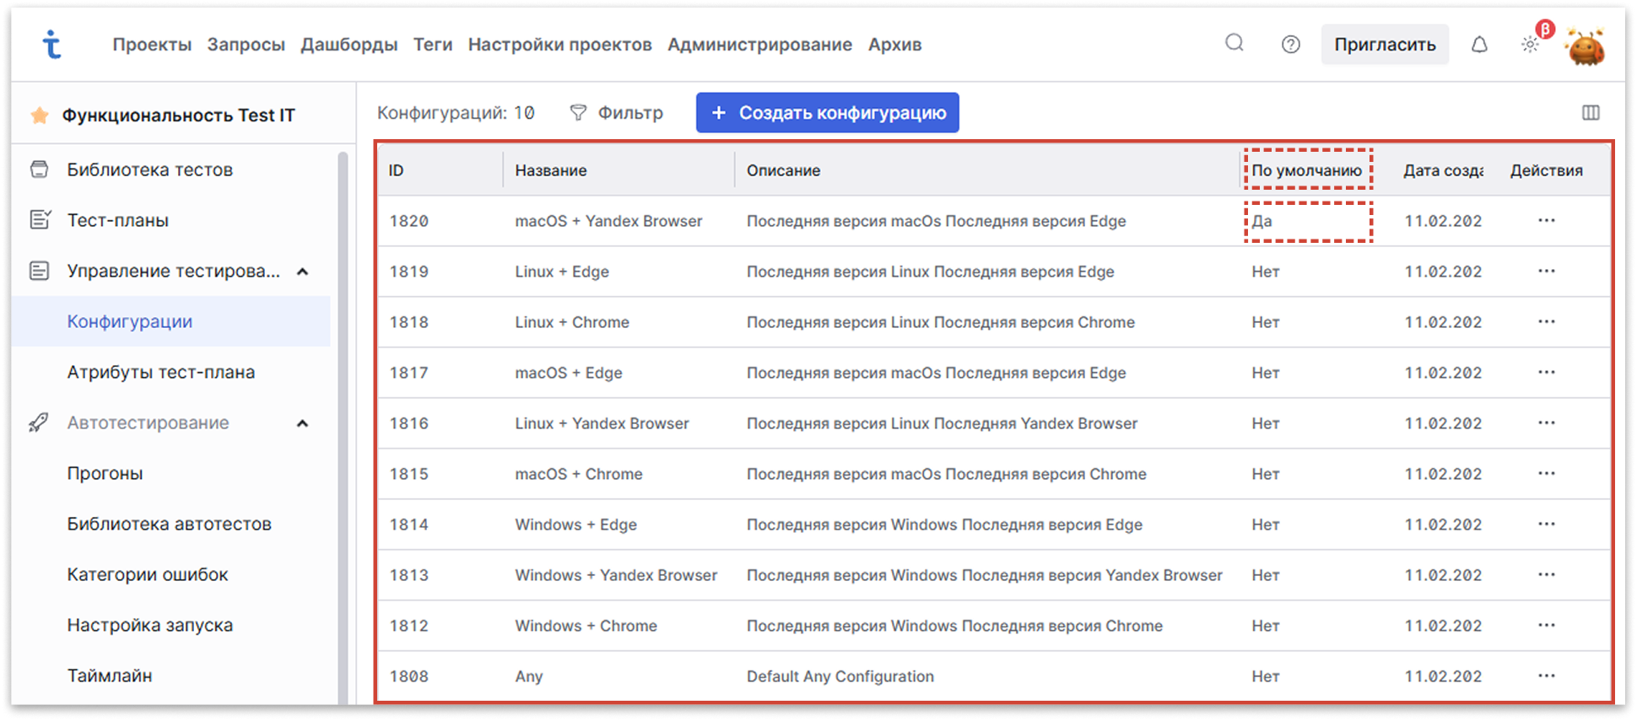Open Тест-планы in sidebar

[117, 220]
